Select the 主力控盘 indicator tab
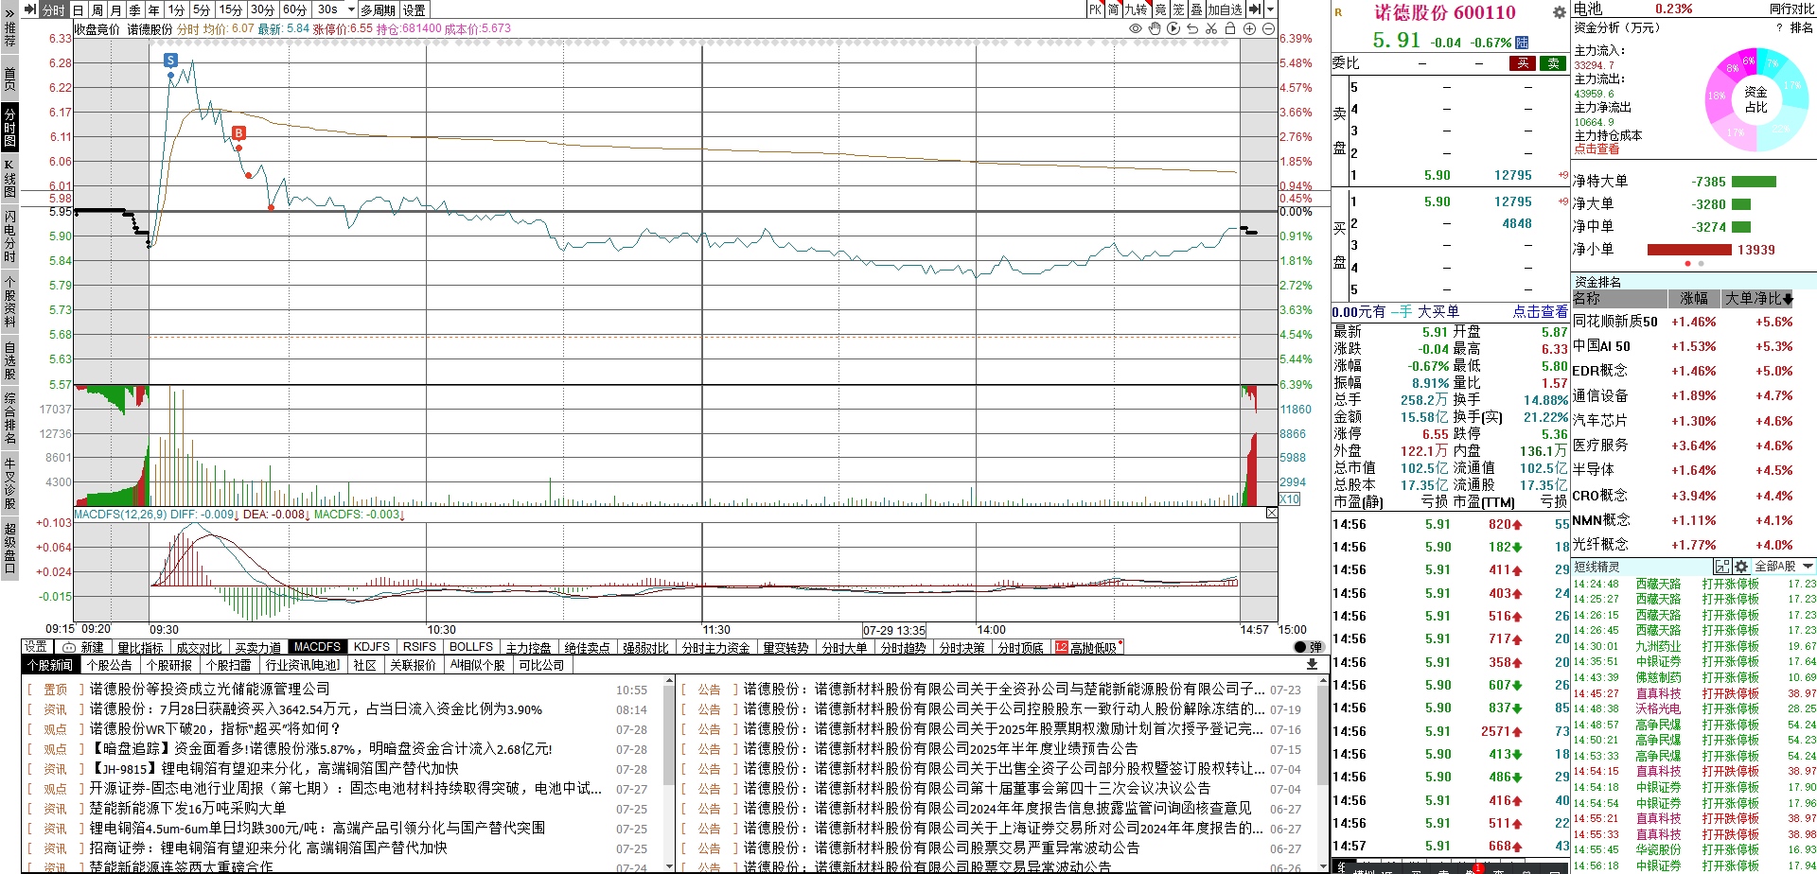This screenshot has width=1817, height=874. coord(529,647)
